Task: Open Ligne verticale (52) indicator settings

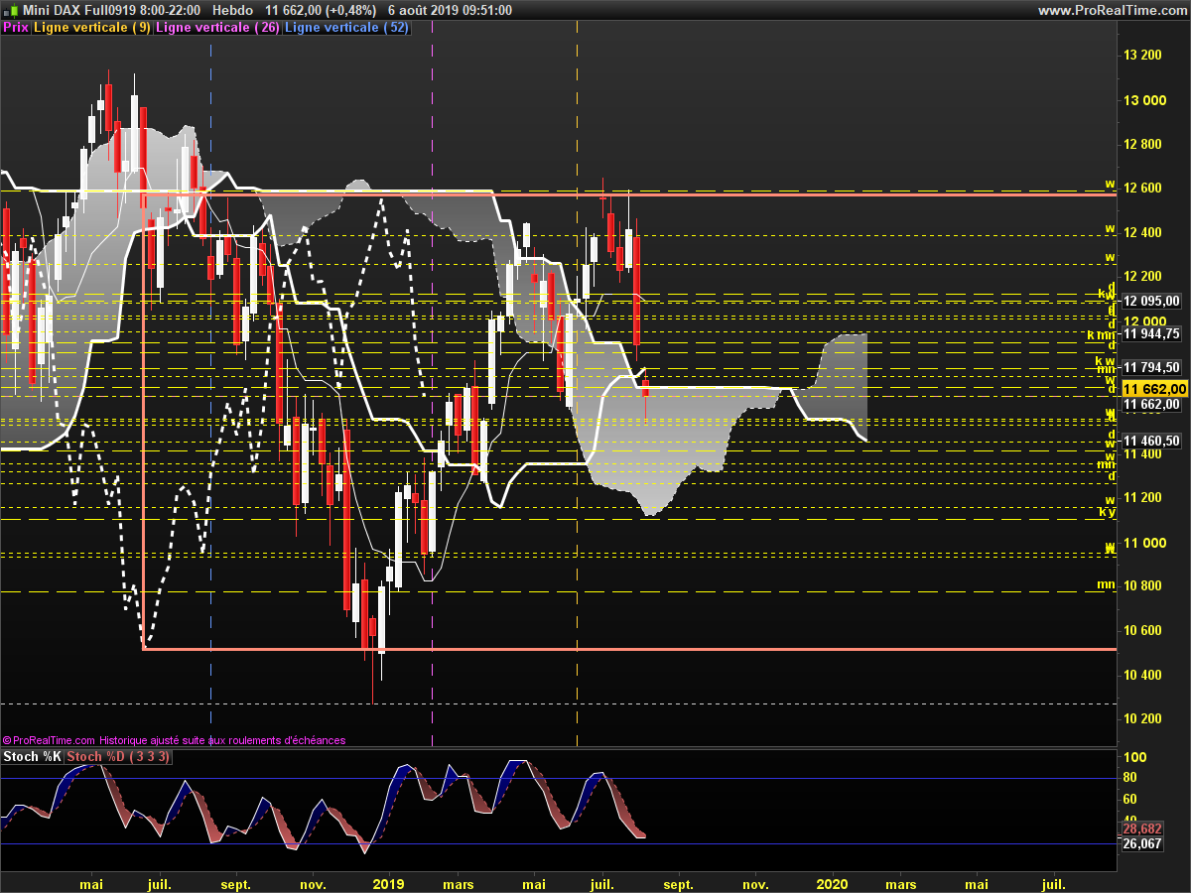Action: coord(346,28)
